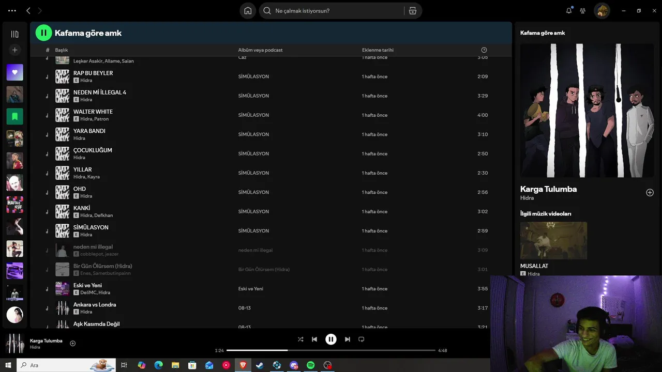Go back with the left arrow
The width and height of the screenshot is (662, 372).
[28, 11]
